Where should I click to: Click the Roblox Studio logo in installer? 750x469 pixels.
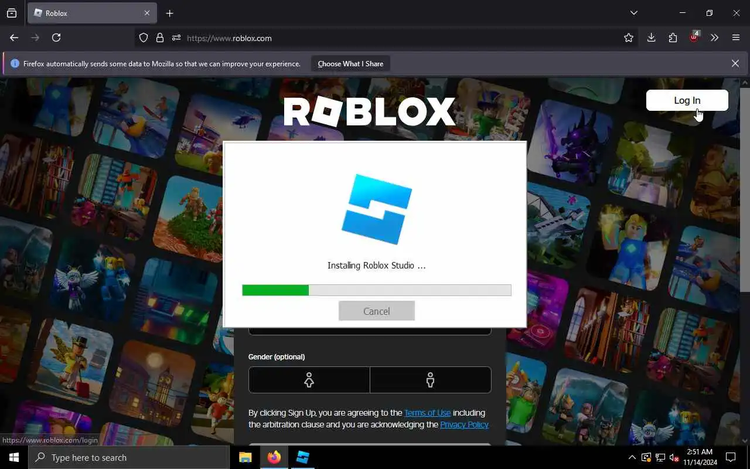[x=377, y=209]
